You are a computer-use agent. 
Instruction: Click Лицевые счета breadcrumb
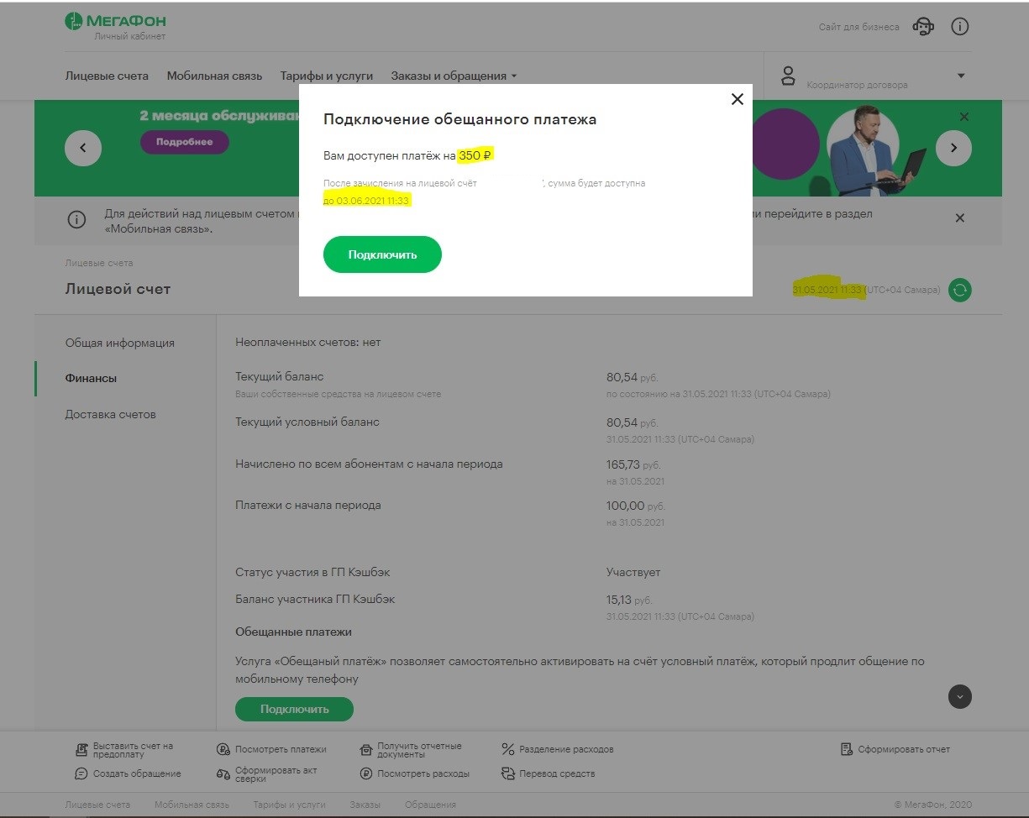[x=98, y=263]
